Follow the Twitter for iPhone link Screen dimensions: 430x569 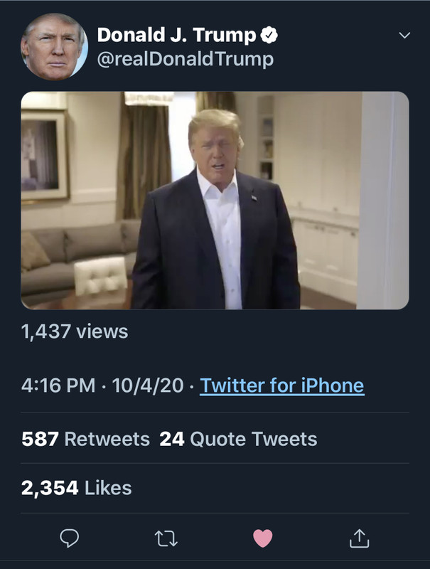[x=281, y=385]
